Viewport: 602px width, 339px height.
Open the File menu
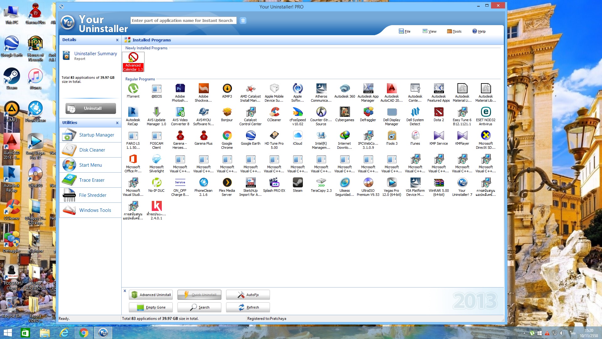(404, 31)
